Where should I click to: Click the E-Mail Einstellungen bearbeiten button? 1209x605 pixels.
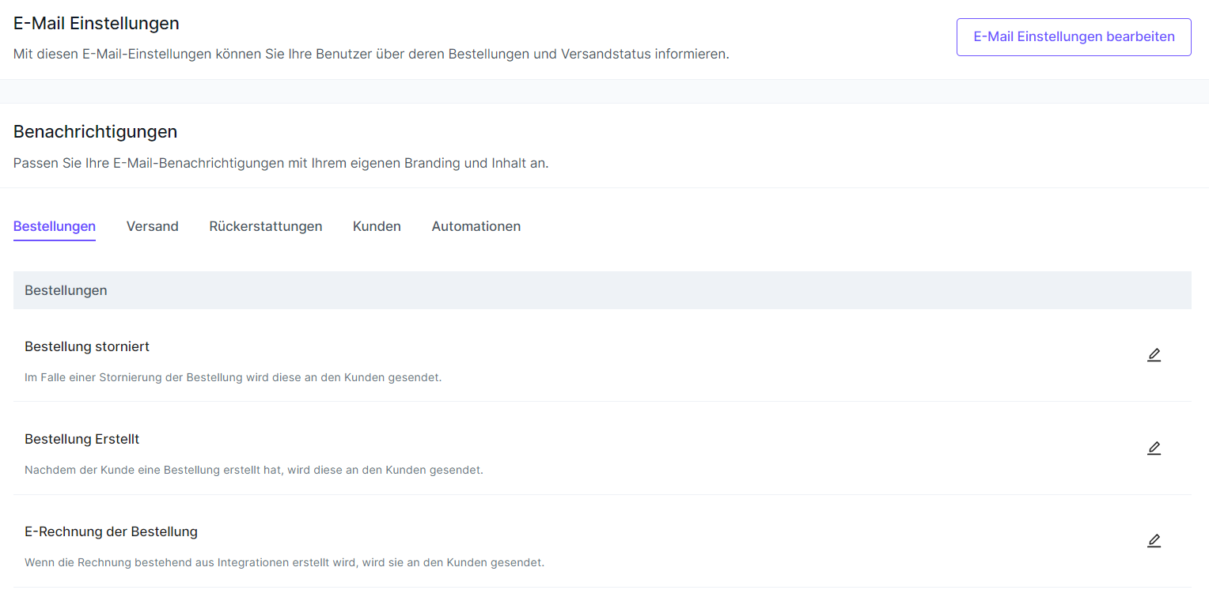point(1073,36)
